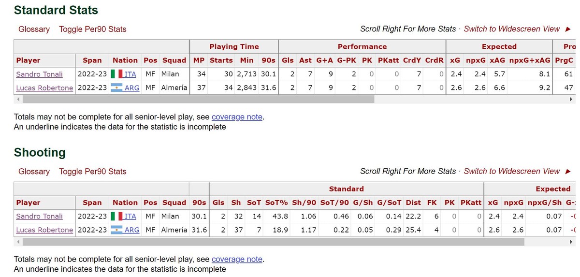Click right scroll arrow under Shooting table

point(572,241)
